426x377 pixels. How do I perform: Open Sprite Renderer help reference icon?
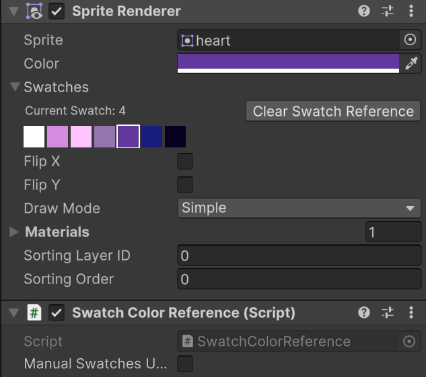click(364, 11)
